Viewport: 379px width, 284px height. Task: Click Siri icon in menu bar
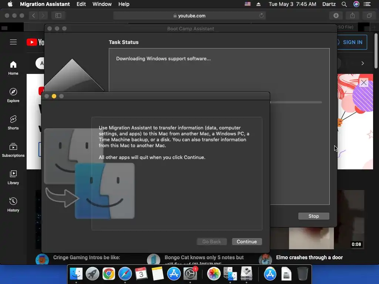point(356,4)
